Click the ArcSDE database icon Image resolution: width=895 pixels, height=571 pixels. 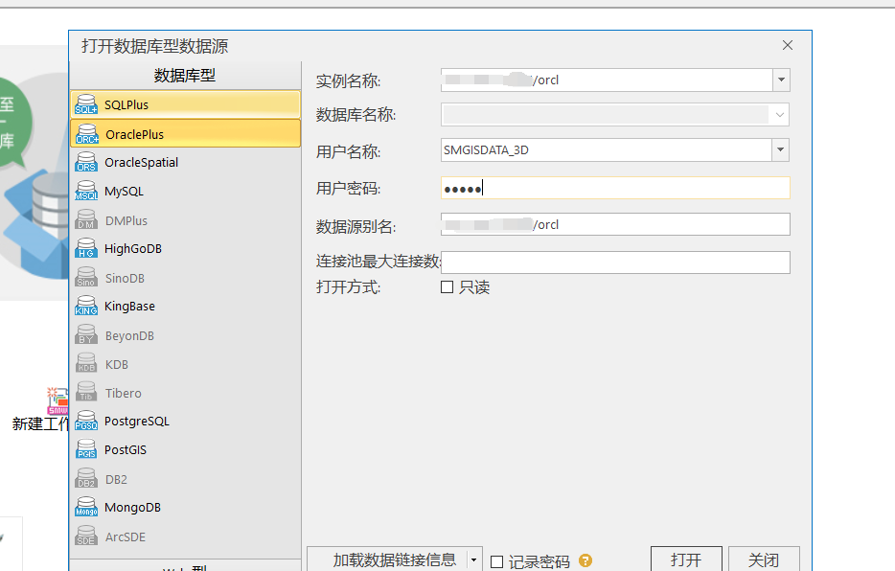(86, 537)
